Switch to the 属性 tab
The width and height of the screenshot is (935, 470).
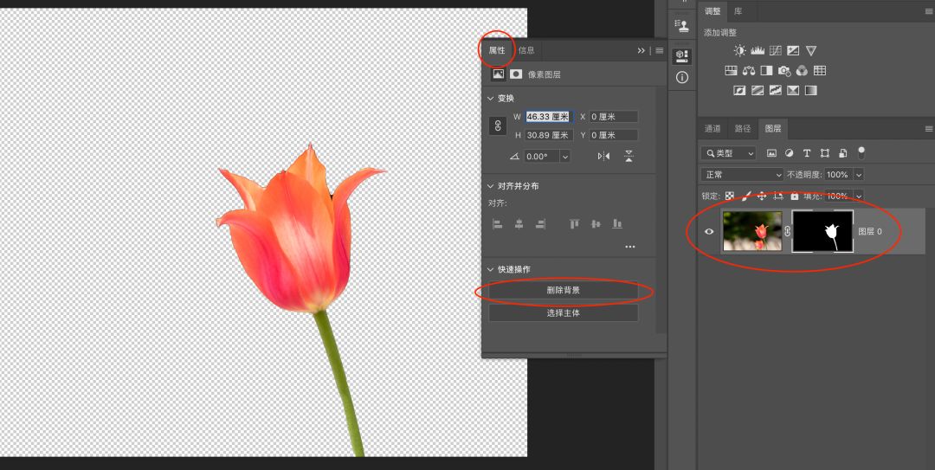click(x=497, y=51)
